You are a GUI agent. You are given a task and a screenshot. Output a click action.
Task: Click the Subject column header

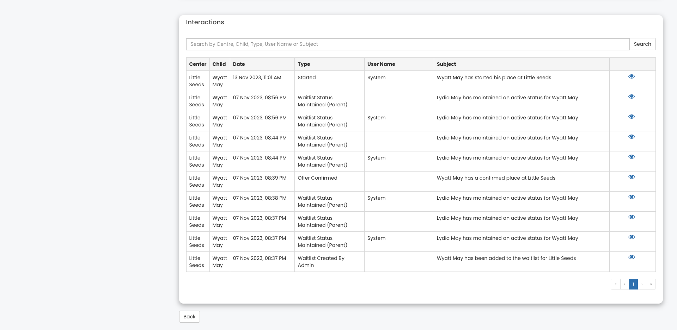tap(446, 64)
